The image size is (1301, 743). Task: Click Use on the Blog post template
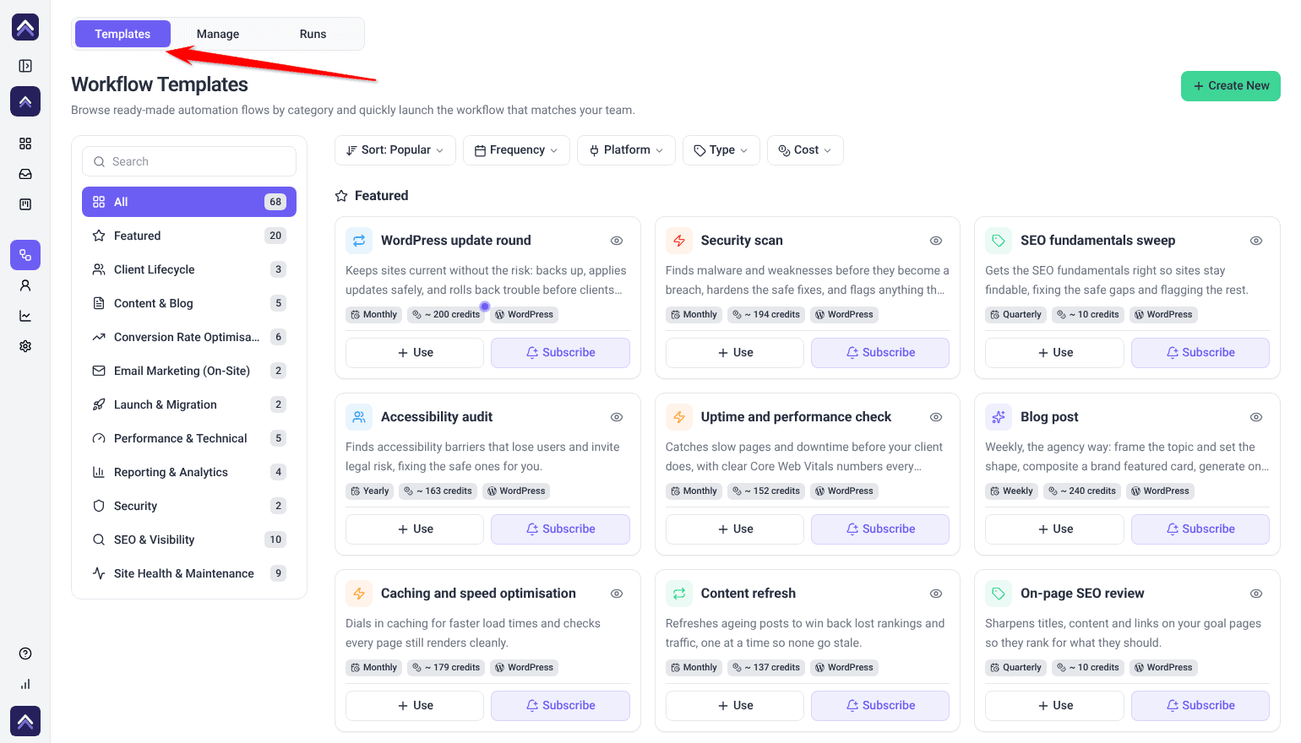pos(1054,529)
